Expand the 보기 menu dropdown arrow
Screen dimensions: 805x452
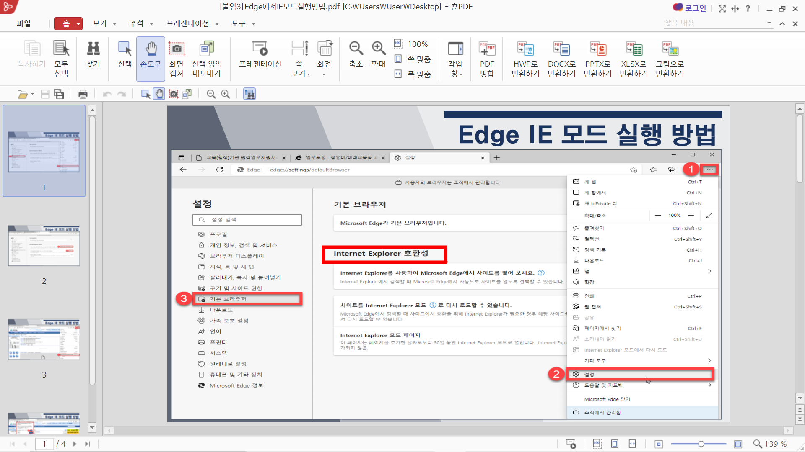click(x=114, y=24)
